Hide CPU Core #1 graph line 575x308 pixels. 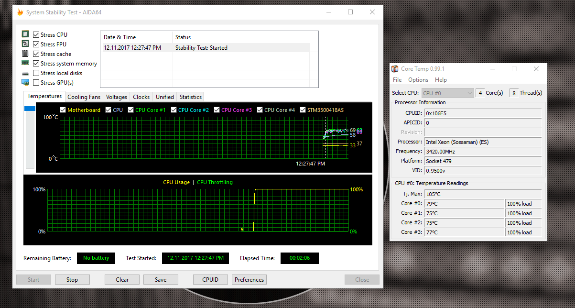(130, 110)
